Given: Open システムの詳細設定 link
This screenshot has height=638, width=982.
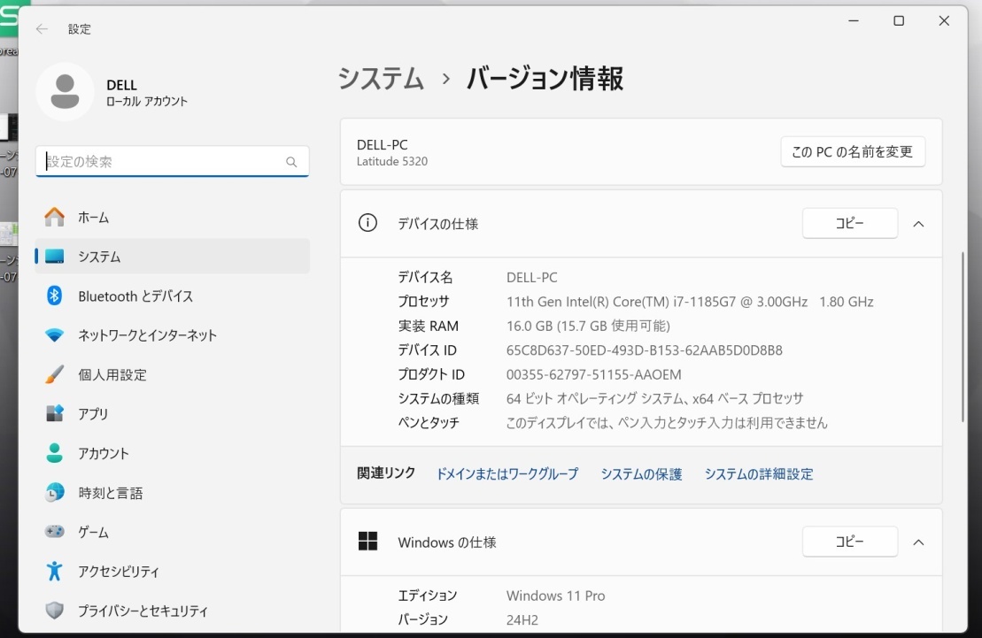Looking at the screenshot, I should pos(759,474).
